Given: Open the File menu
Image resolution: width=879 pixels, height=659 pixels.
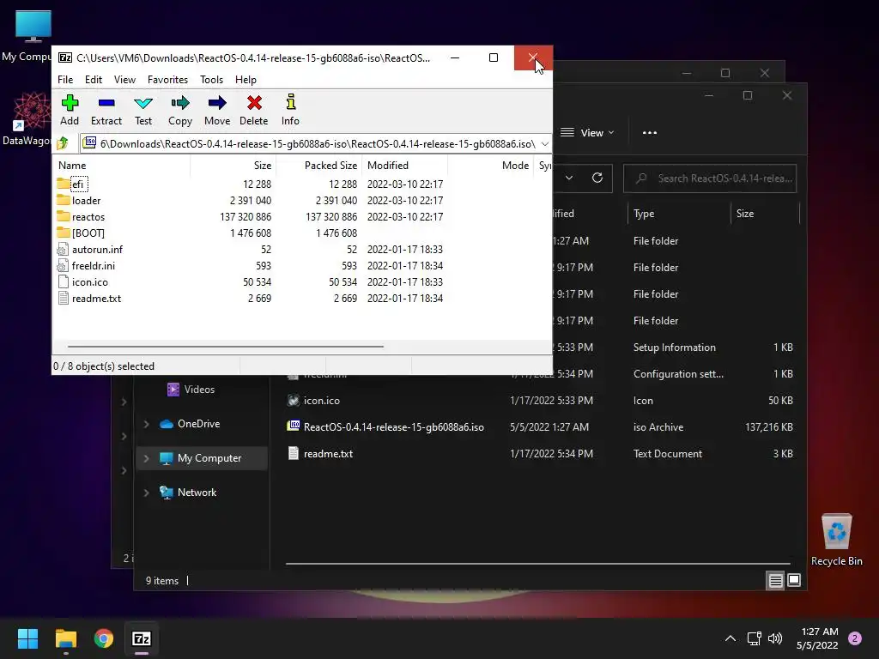Looking at the screenshot, I should [65, 80].
